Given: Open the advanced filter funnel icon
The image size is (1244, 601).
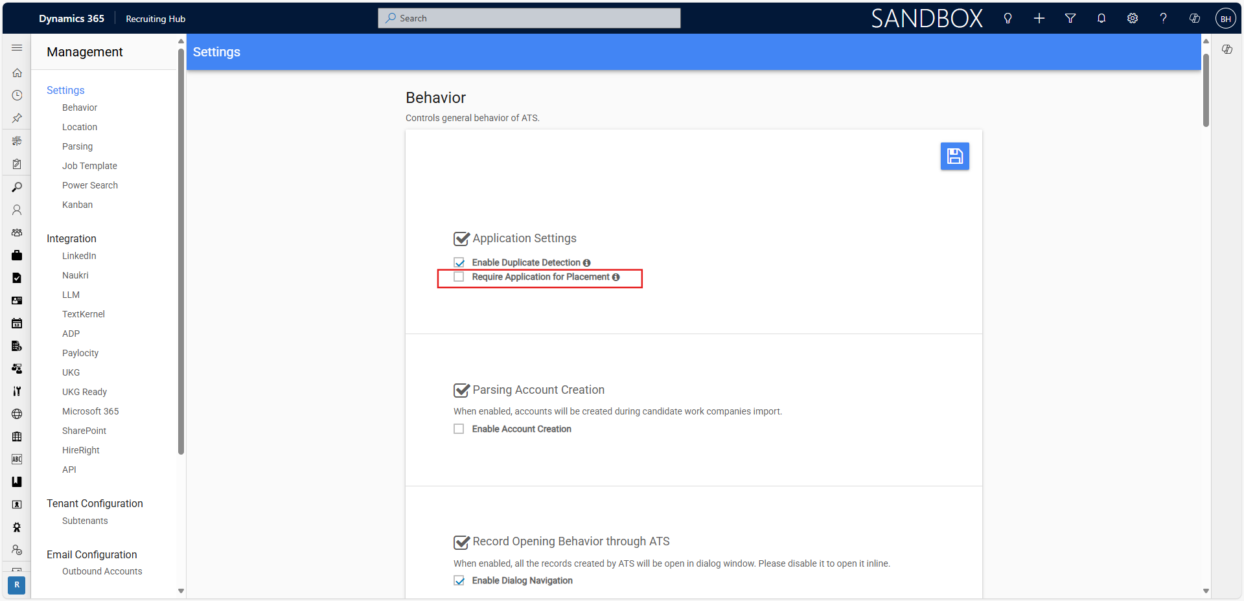Looking at the screenshot, I should [1070, 18].
